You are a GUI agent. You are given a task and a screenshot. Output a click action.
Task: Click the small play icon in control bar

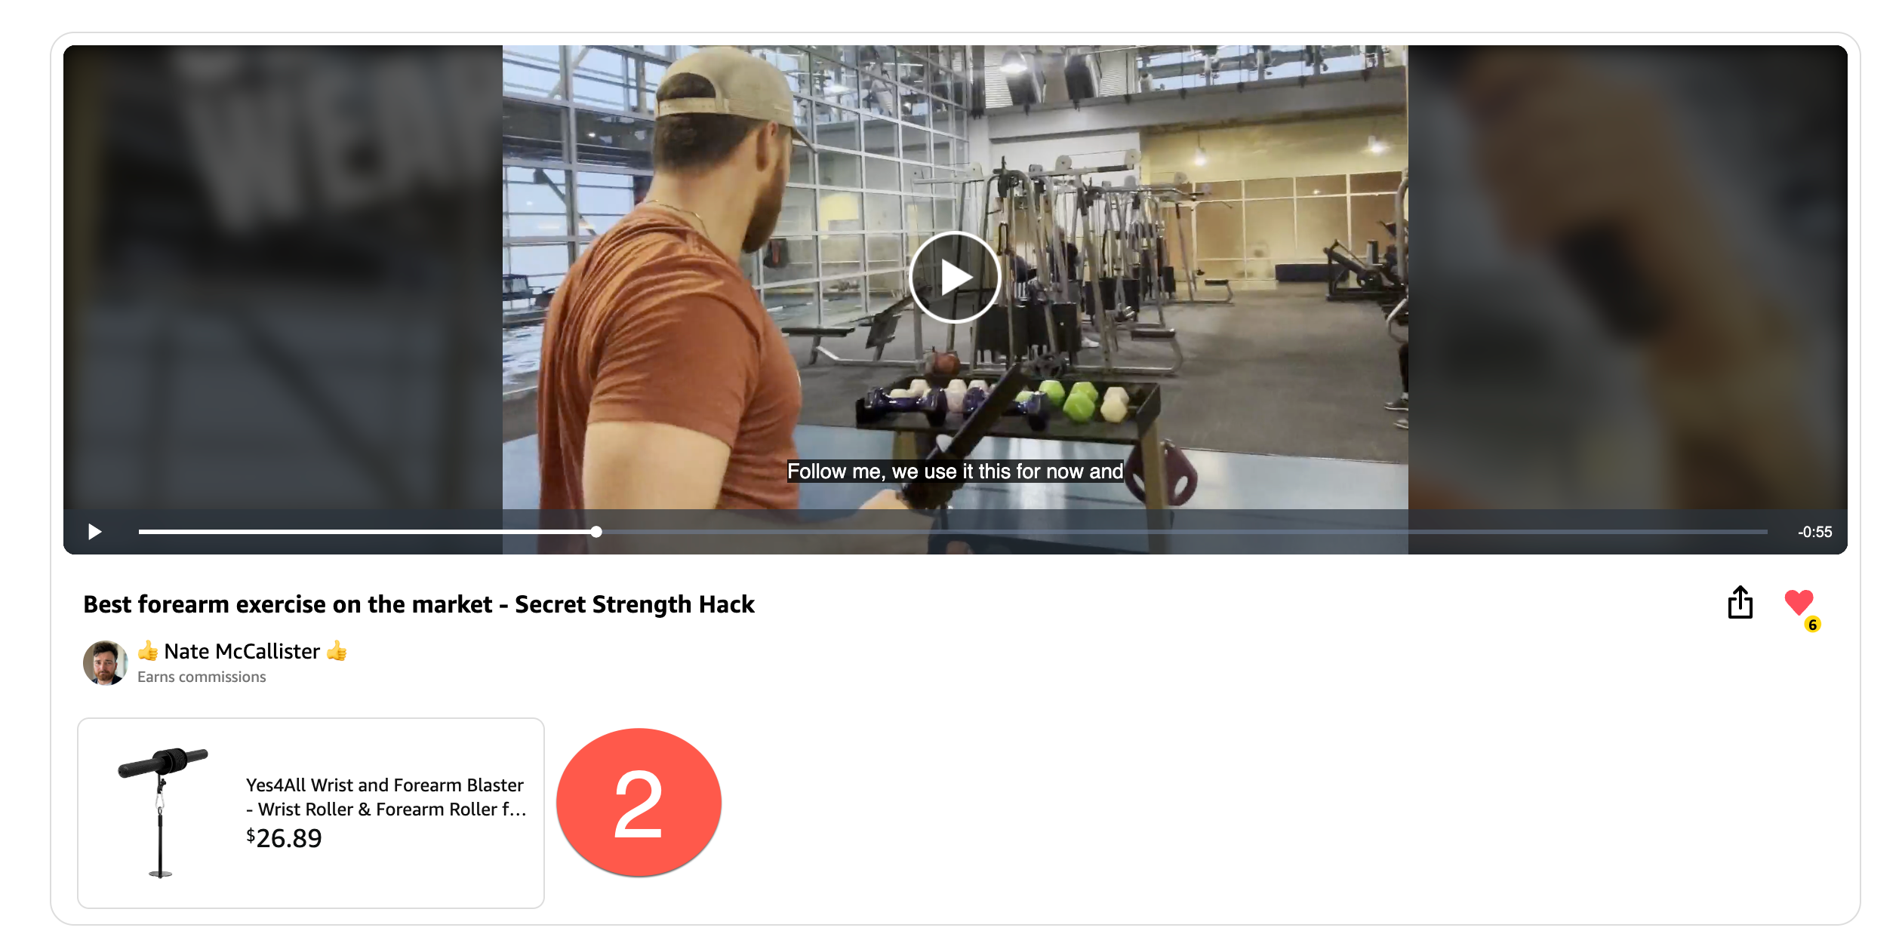(94, 532)
